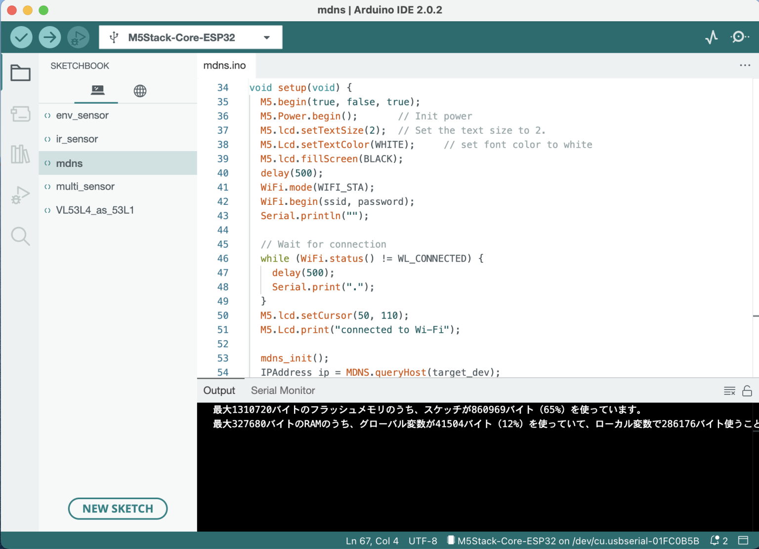Toggle autoscroll lock in the Output panel
759x549 pixels.
tap(747, 391)
